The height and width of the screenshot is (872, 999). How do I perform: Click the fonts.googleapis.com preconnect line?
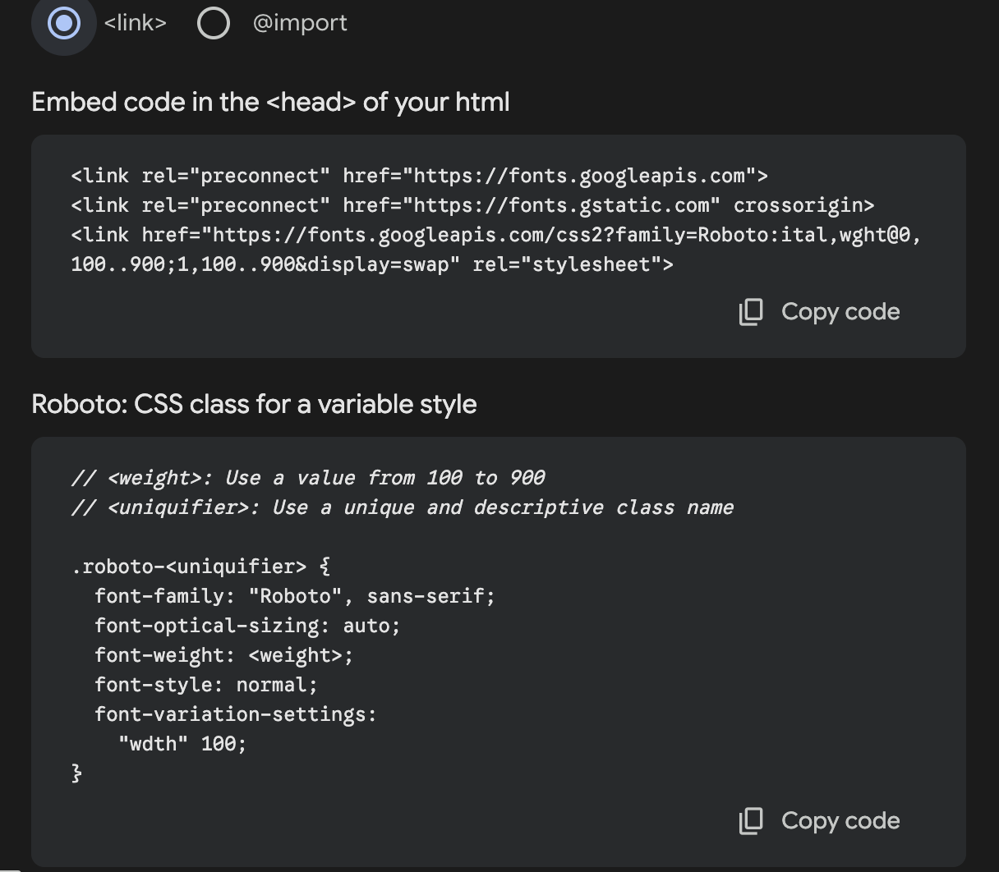tap(419, 176)
